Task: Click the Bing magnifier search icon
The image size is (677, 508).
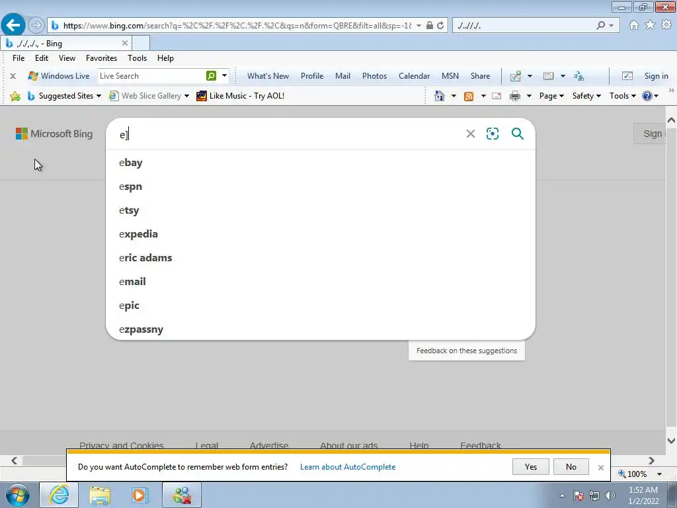Action: [517, 134]
